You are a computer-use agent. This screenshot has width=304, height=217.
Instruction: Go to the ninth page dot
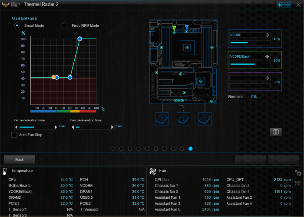click(182, 148)
